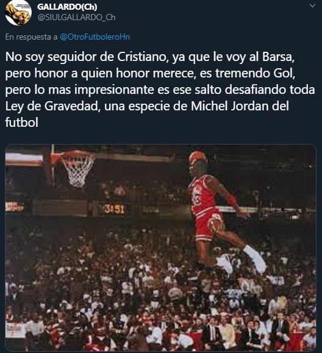Click the dunking player in red jersey

222,214
